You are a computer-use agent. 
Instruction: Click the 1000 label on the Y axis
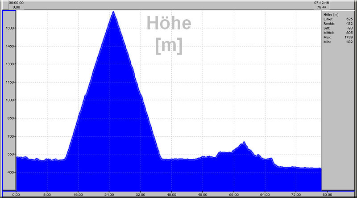tap(10, 101)
